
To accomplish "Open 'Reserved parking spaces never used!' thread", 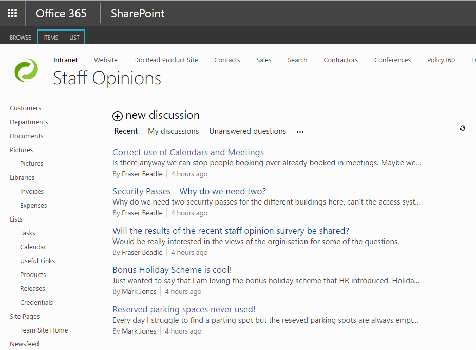I will (184, 309).
